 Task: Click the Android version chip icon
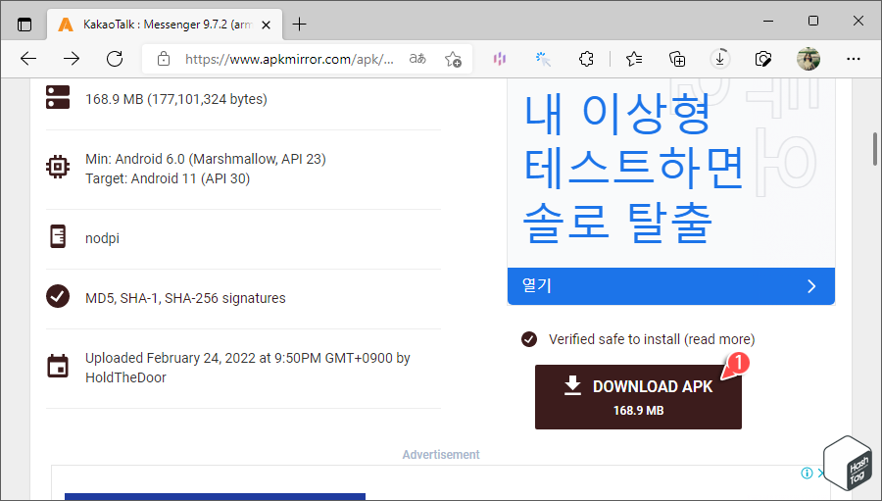coord(58,167)
